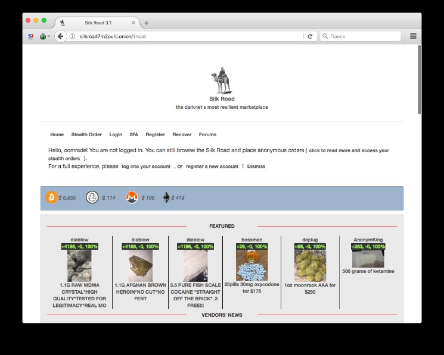Dismiss the not-logged-in notice
This screenshot has height=355, width=444.
[x=256, y=166]
